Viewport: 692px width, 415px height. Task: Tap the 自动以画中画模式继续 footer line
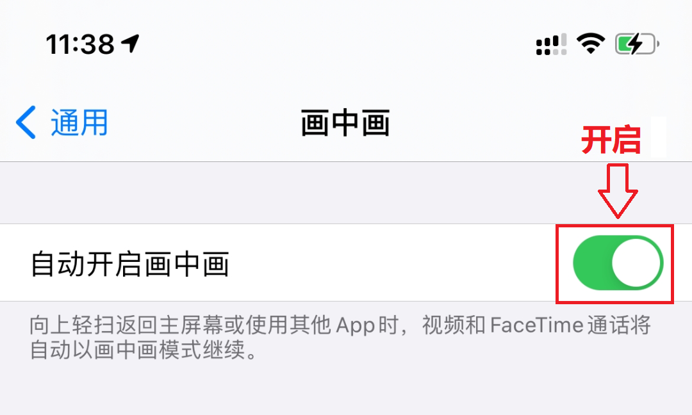tap(138, 350)
